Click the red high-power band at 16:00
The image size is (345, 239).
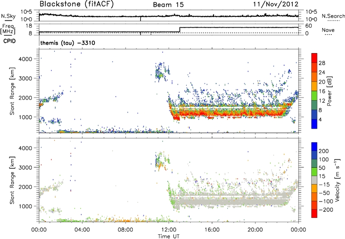[212, 113]
